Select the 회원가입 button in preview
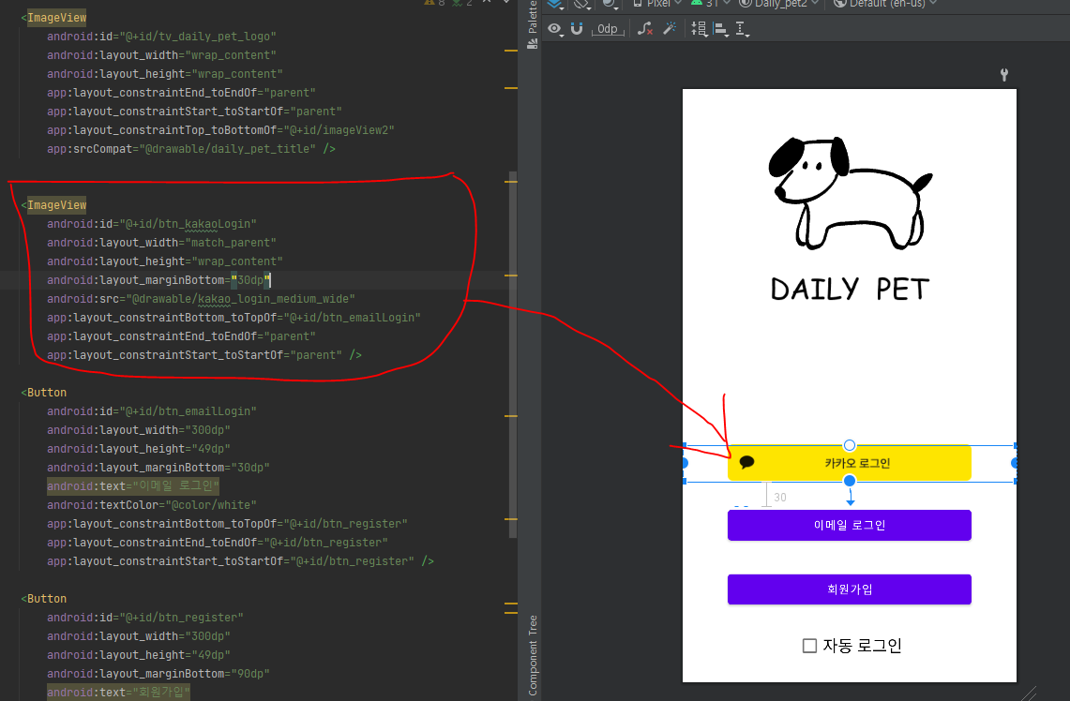 point(849,589)
